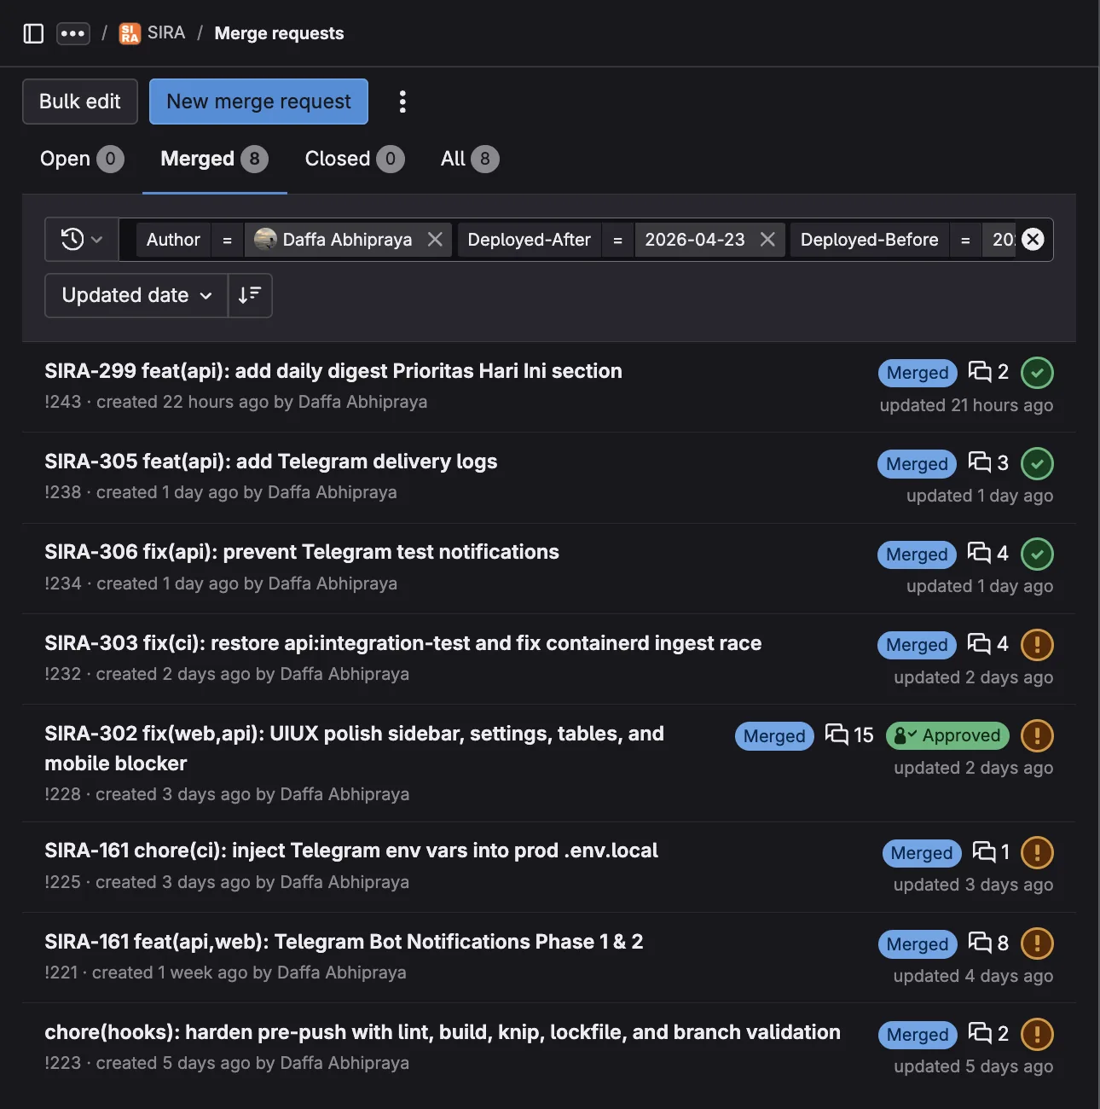Image resolution: width=1100 pixels, height=1109 pixels.
Task: Click warning pipeline icon for !225
Action: tap(1037, 852)
